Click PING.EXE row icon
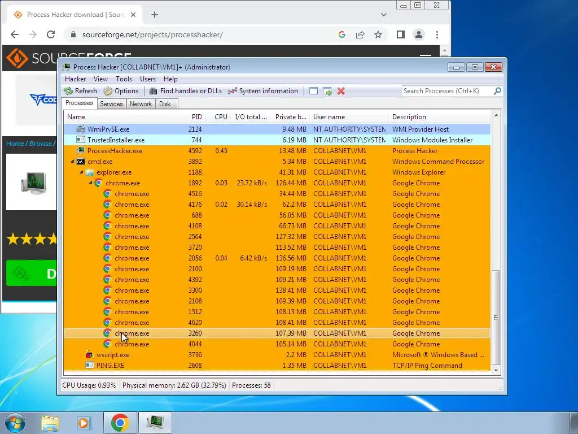 [x=89, y=366]
